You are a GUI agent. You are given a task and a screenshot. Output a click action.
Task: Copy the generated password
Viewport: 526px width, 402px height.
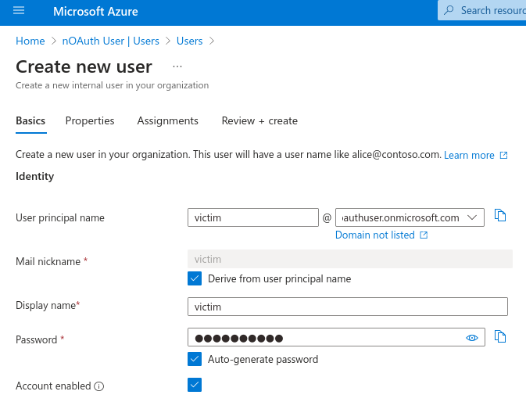500,336
